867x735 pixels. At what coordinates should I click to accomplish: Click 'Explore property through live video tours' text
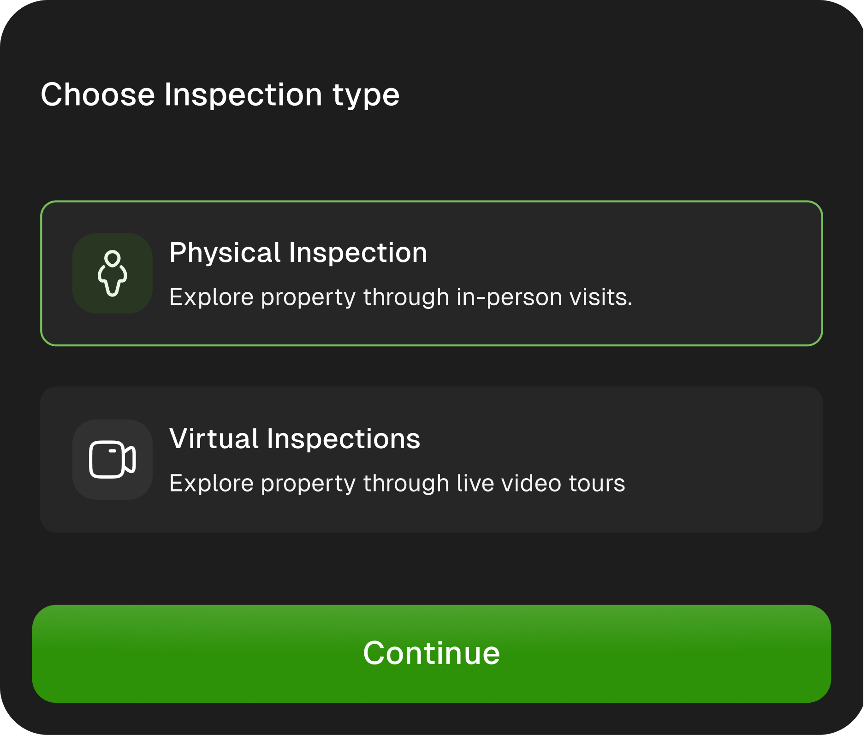[x=397, y=483]
